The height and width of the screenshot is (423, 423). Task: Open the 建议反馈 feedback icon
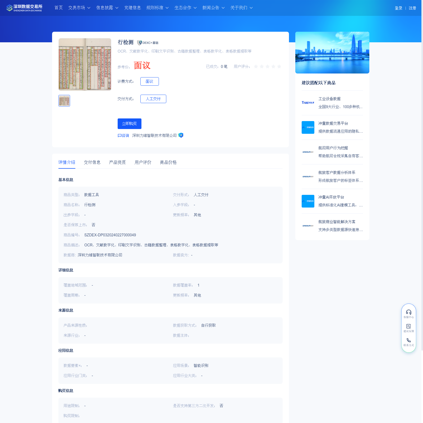[409, 326]
